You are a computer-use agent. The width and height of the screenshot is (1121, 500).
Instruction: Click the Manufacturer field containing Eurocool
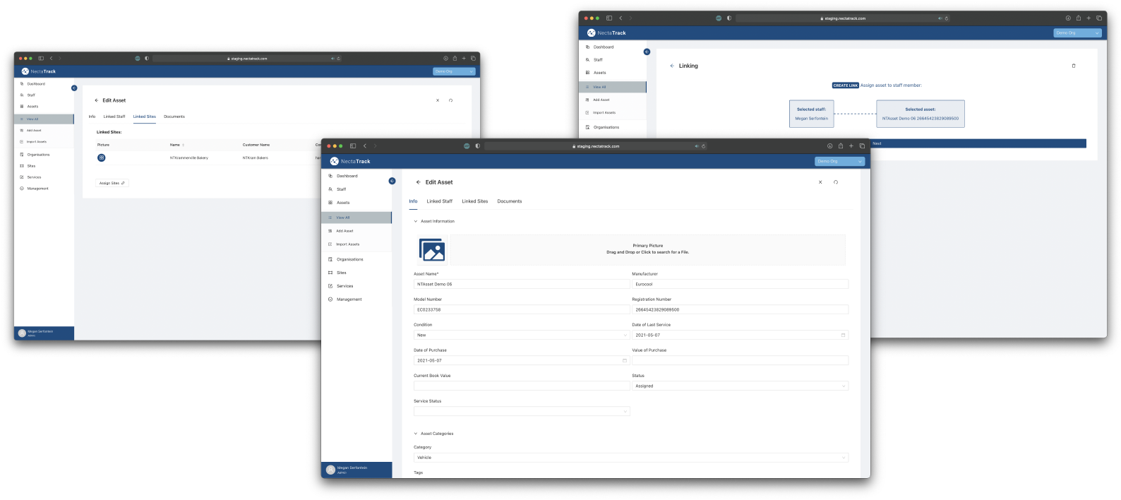click(739, 284)
